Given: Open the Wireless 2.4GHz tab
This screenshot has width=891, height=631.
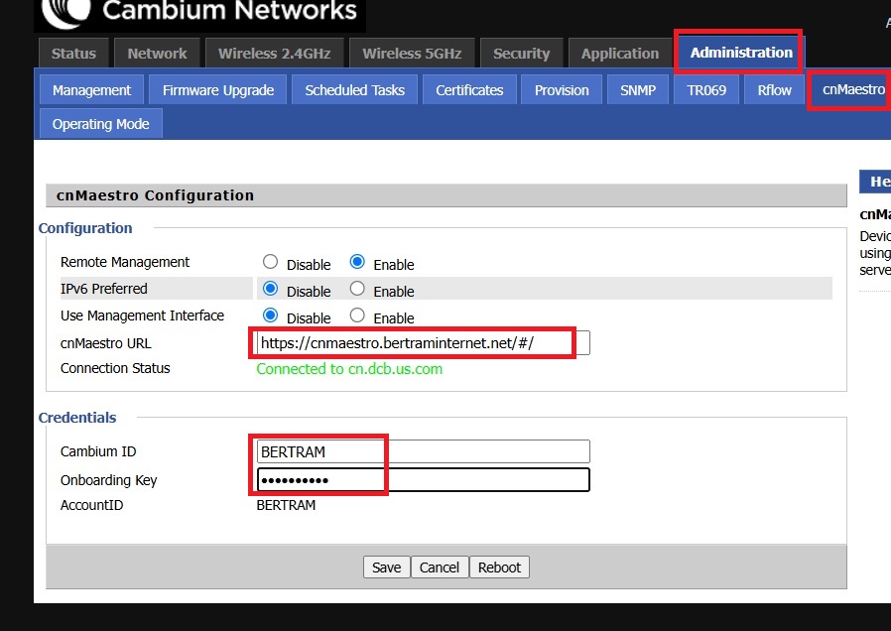Looking at the screenshot, I should 274,54.
